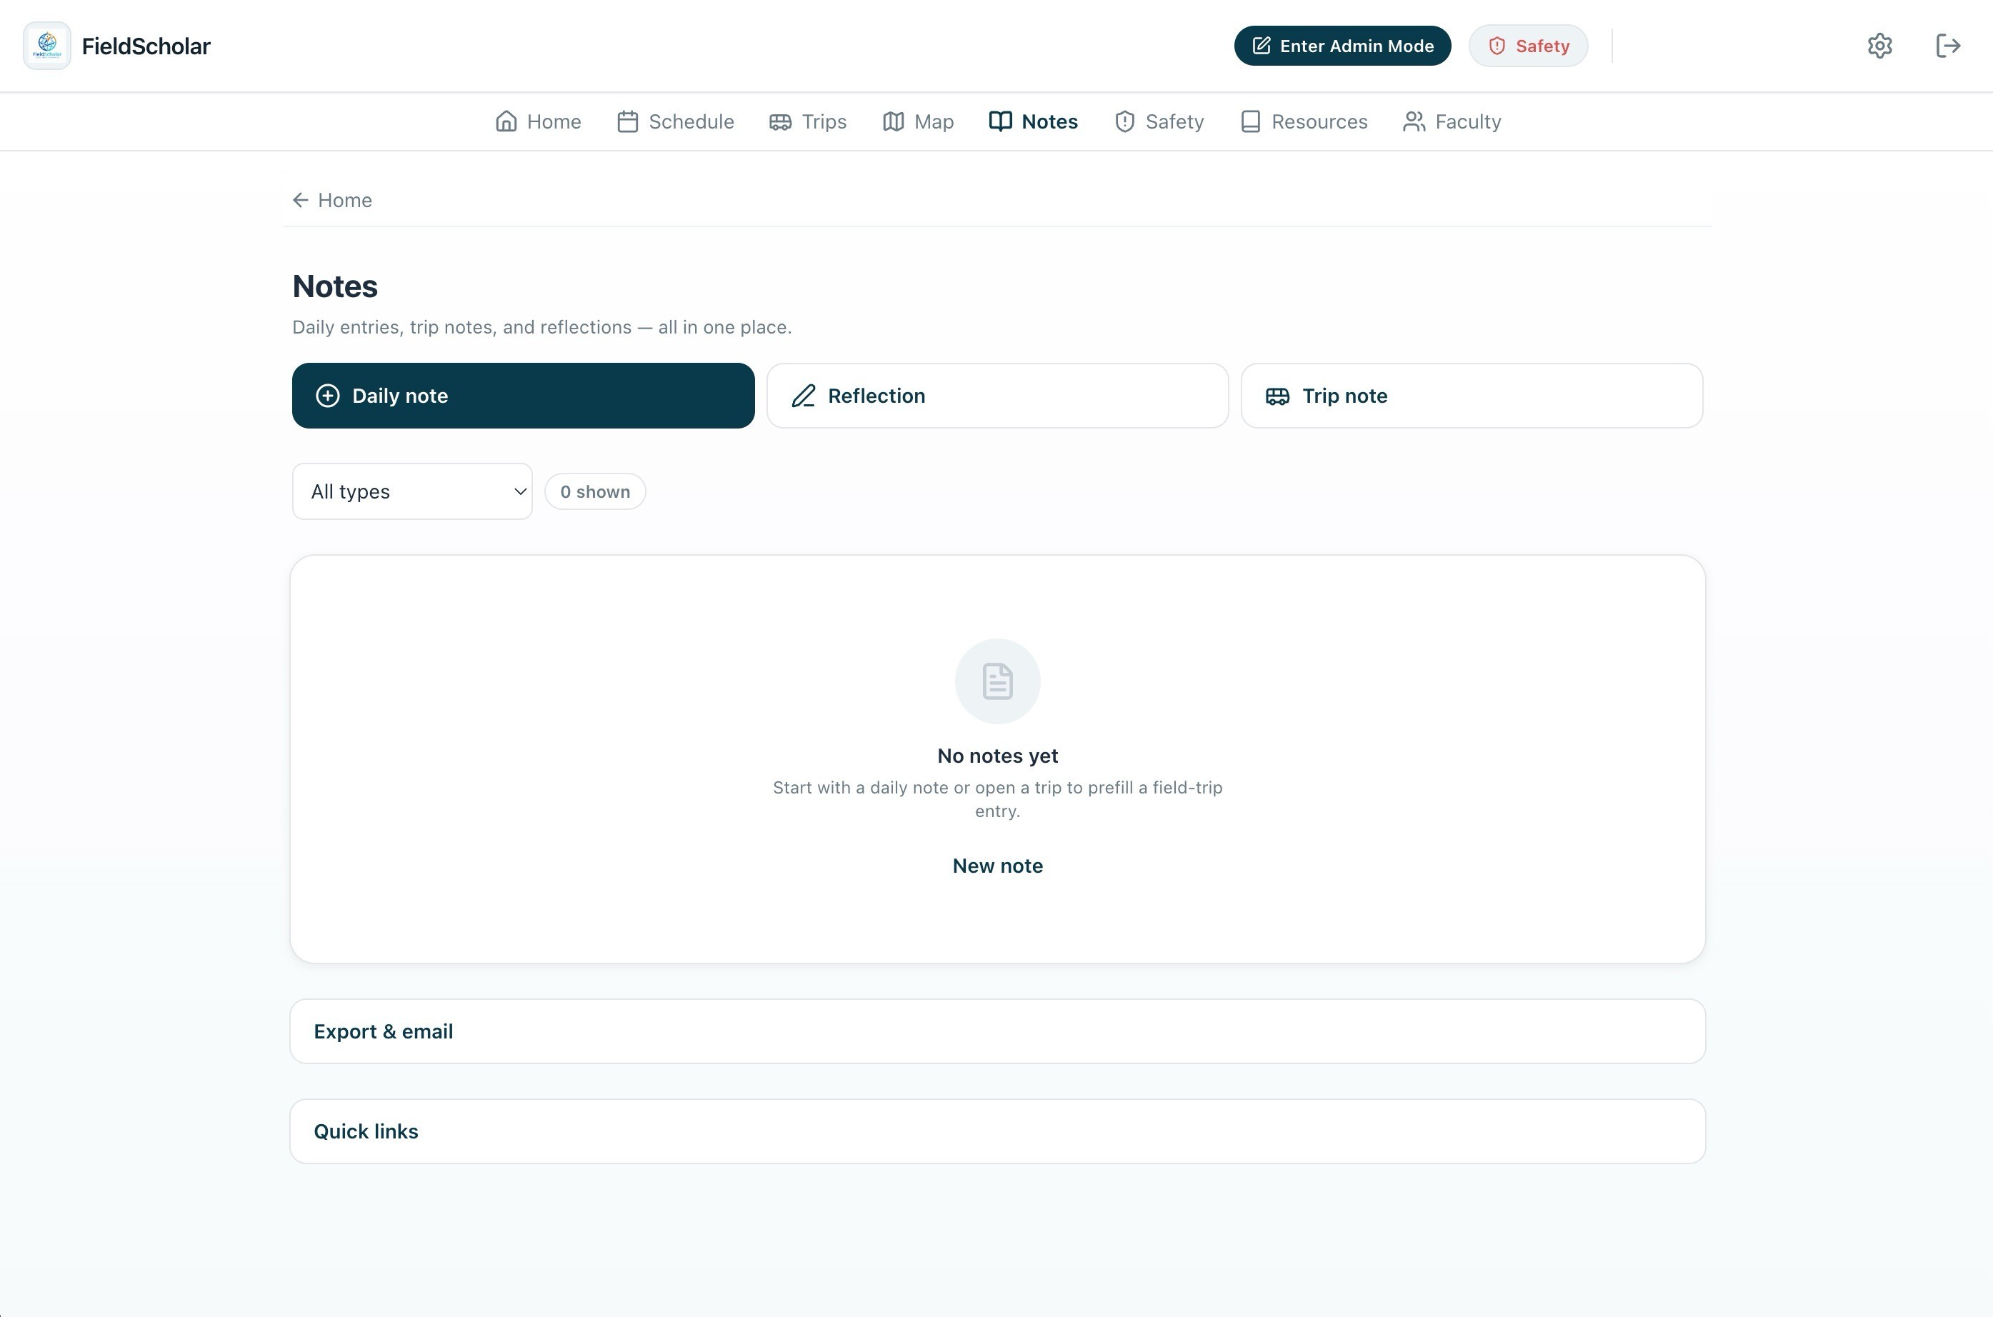Click the shield icon in the red Safety pill
The width and height of the screenshot is (1993, 1317).
1497,46
